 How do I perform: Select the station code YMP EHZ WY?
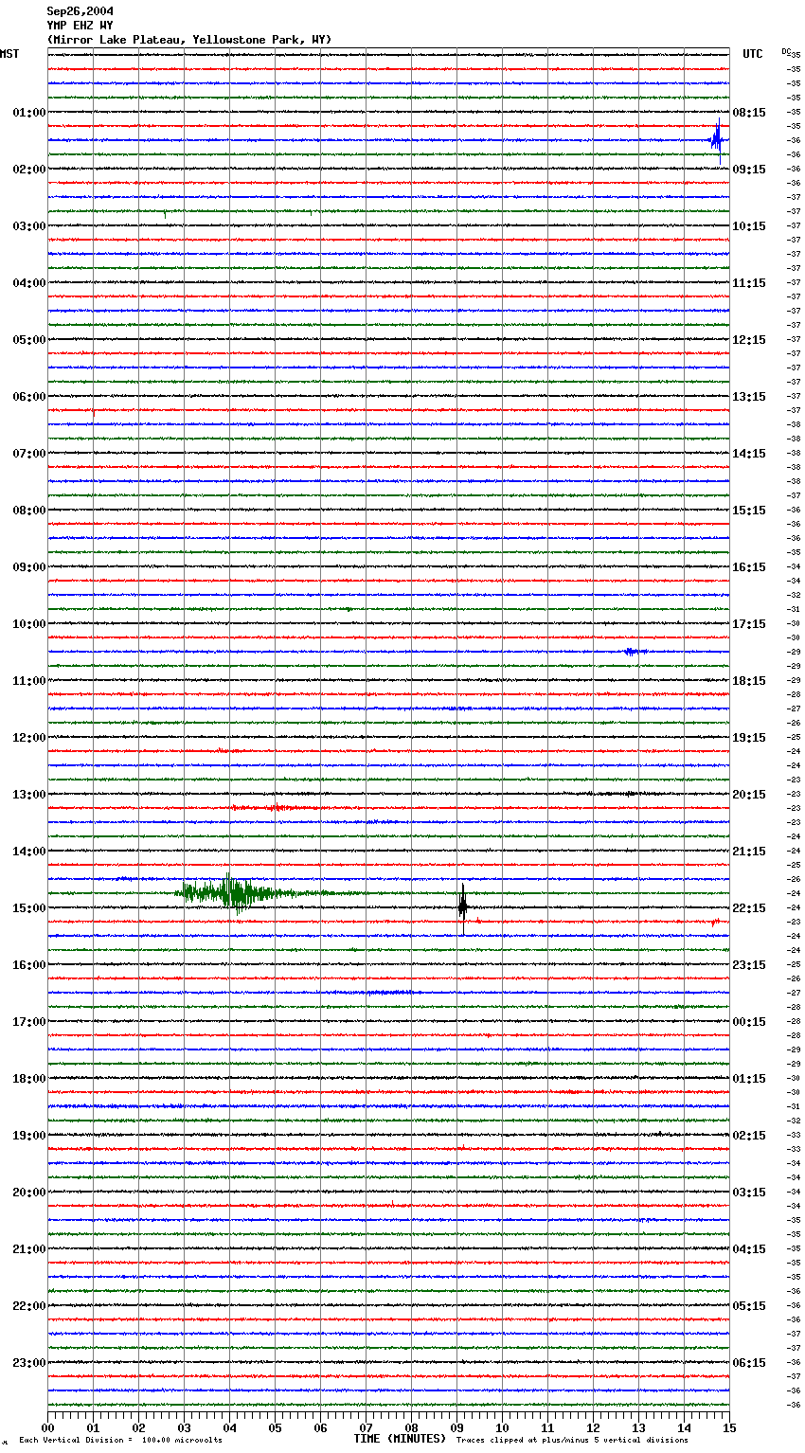coord(80,26)
